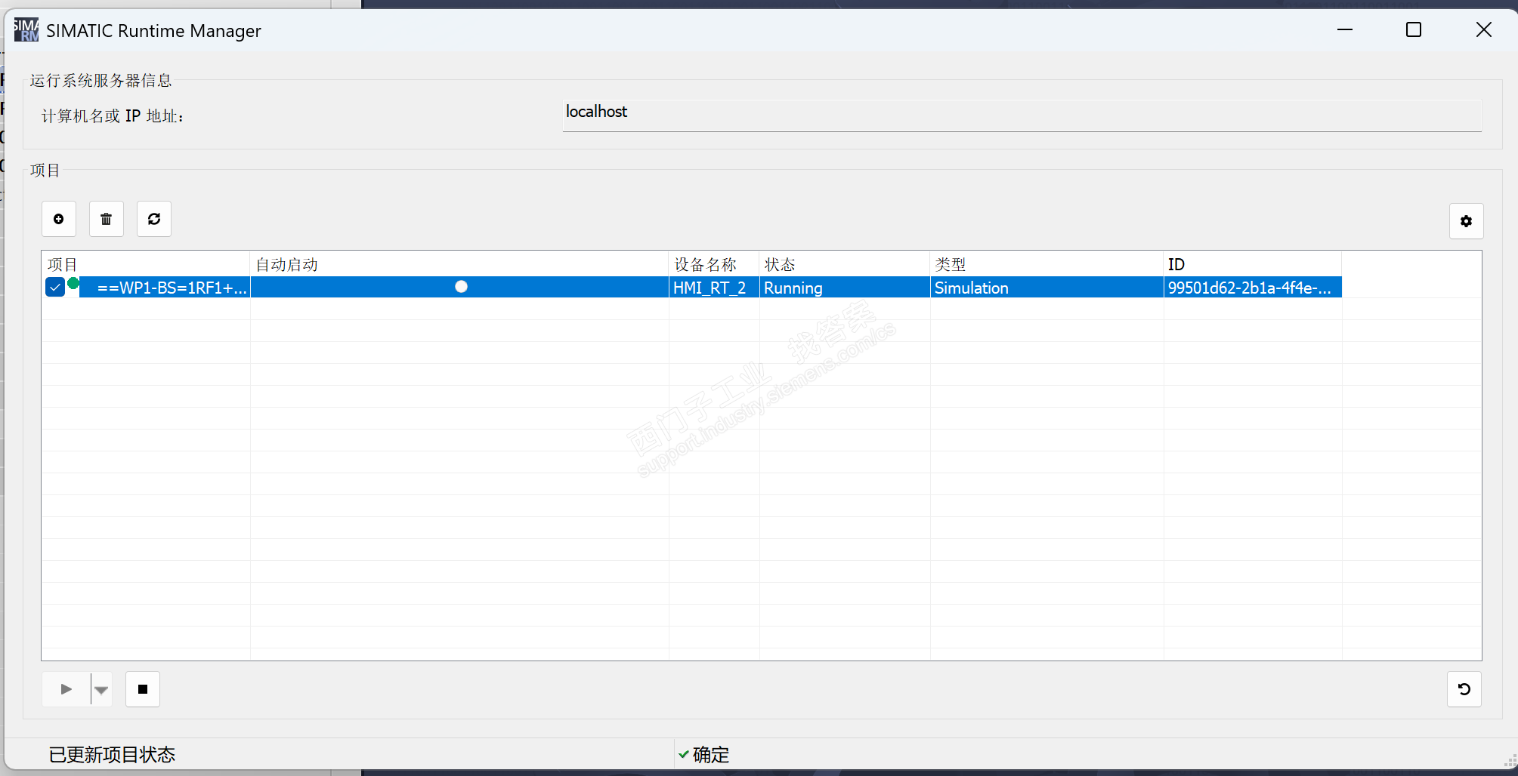
Task: Click the 自动启动 column header
Action: pos(459,264)
